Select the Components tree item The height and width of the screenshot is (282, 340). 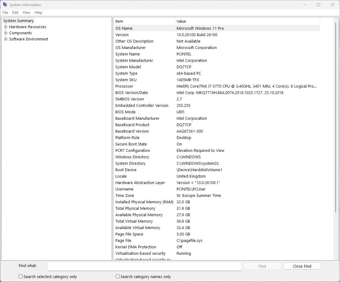click(21, 33)
